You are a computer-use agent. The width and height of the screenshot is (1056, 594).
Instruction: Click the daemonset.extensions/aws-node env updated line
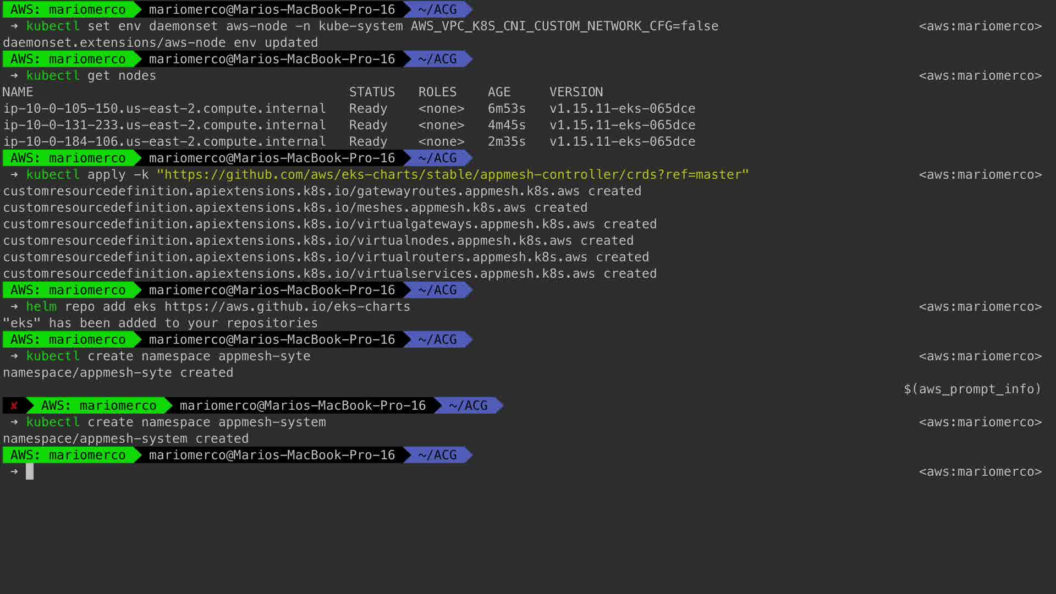[160, 43]
